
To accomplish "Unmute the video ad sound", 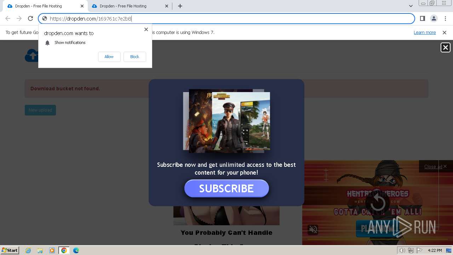I will (313, 229).
